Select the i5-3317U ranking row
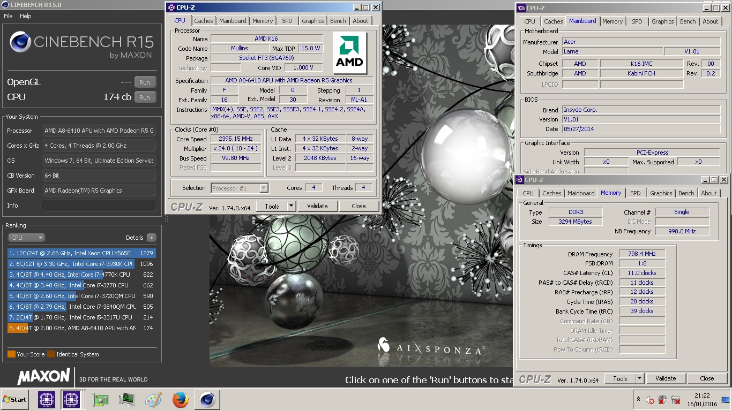This screenshot has height=411, width=732. click(x=81, y=317)
